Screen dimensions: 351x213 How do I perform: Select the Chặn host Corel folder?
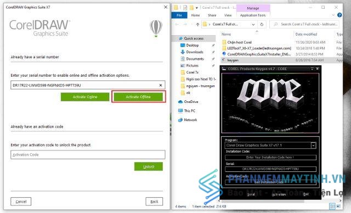pyautogui.click(x=239, y=42)
